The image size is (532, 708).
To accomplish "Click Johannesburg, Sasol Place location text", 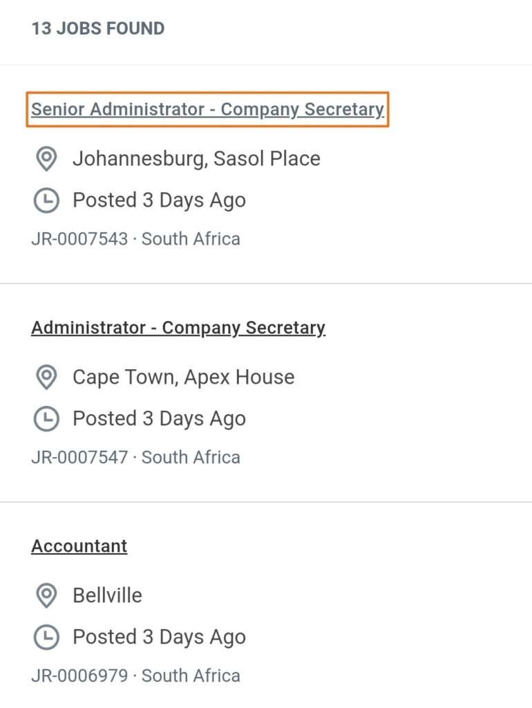I will pyautogui.click(x=196, y=159).
